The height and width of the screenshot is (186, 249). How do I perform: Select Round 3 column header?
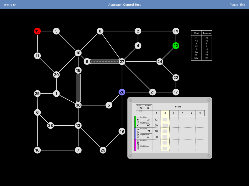[x=174, y=113]
